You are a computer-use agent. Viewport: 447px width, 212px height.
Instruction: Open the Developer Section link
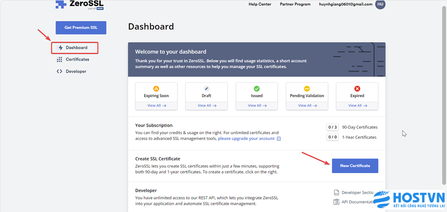click(358, 193)
